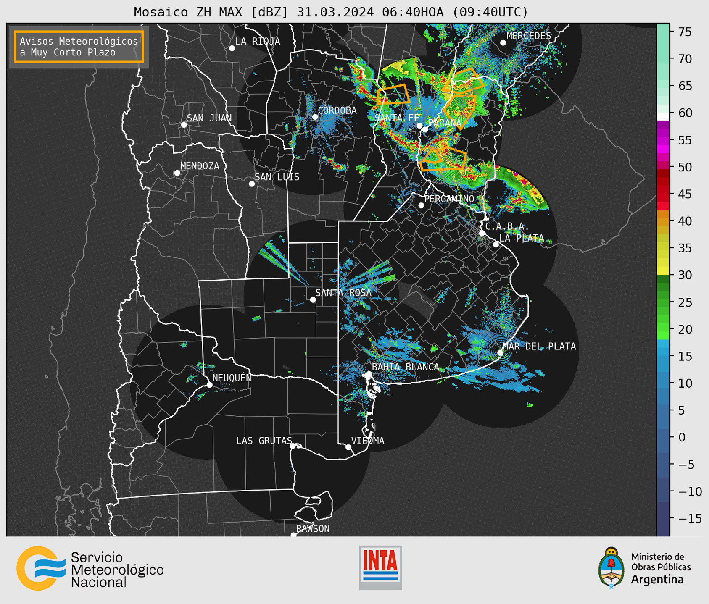This screenshot has height=604, width=709.
Task: Click the MENDOZA city marker dot
Action: click(x=177, y=173)
